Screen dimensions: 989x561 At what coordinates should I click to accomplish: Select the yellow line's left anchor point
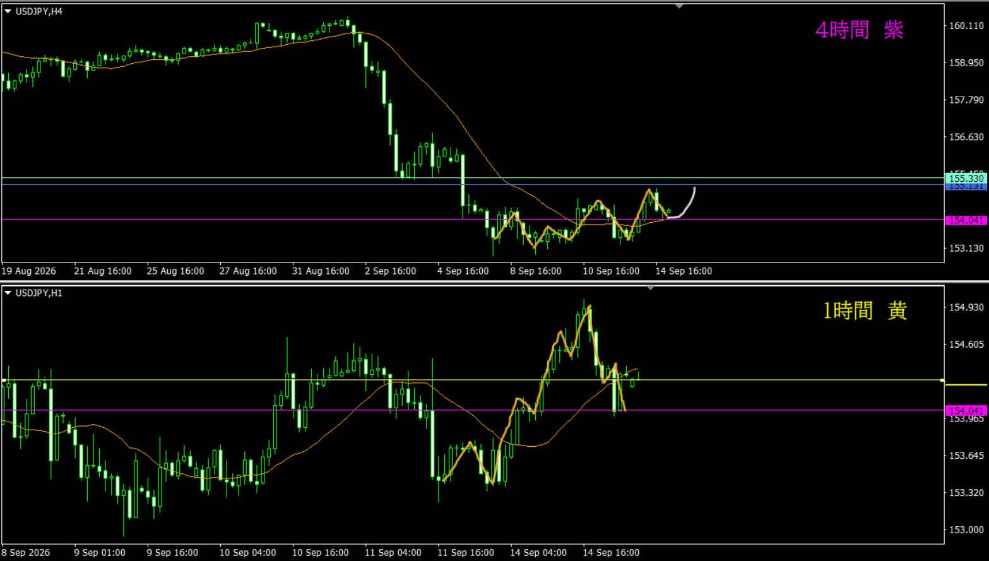(4, 380)
